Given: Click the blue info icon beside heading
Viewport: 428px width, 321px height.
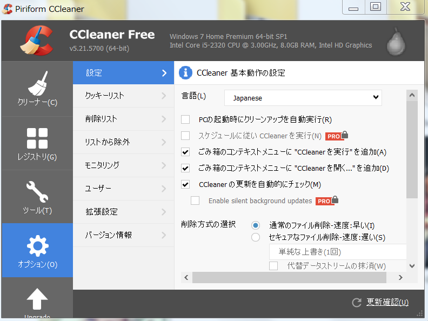Looking at the screenshot, I should coord(185,72).
